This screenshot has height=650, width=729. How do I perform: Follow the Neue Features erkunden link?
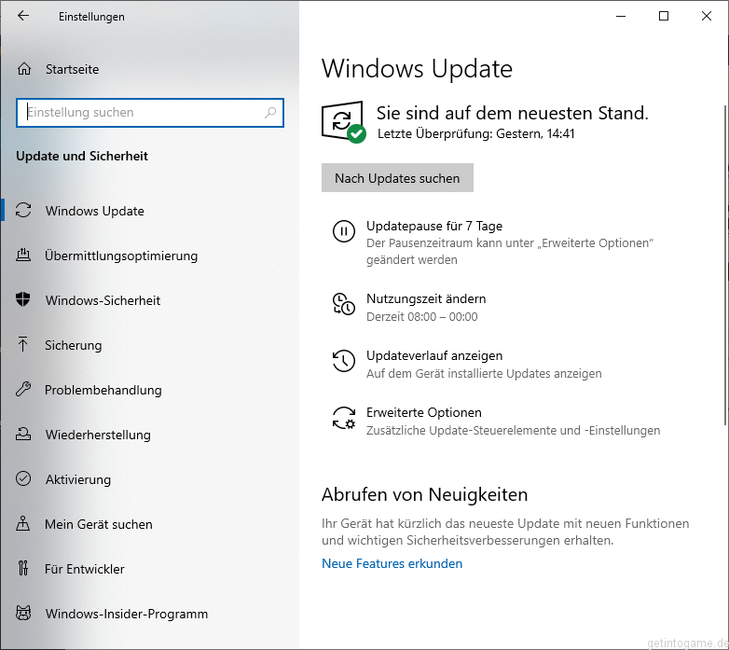click(392, 563)
